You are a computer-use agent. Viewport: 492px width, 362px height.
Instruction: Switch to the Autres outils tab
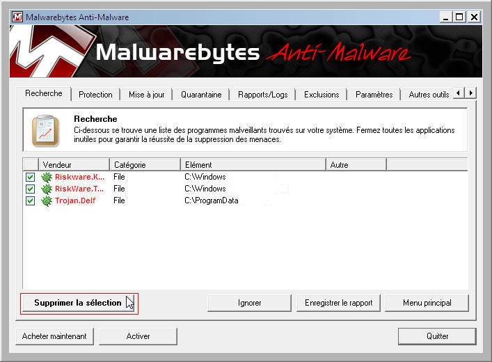(x=429, y=95)
